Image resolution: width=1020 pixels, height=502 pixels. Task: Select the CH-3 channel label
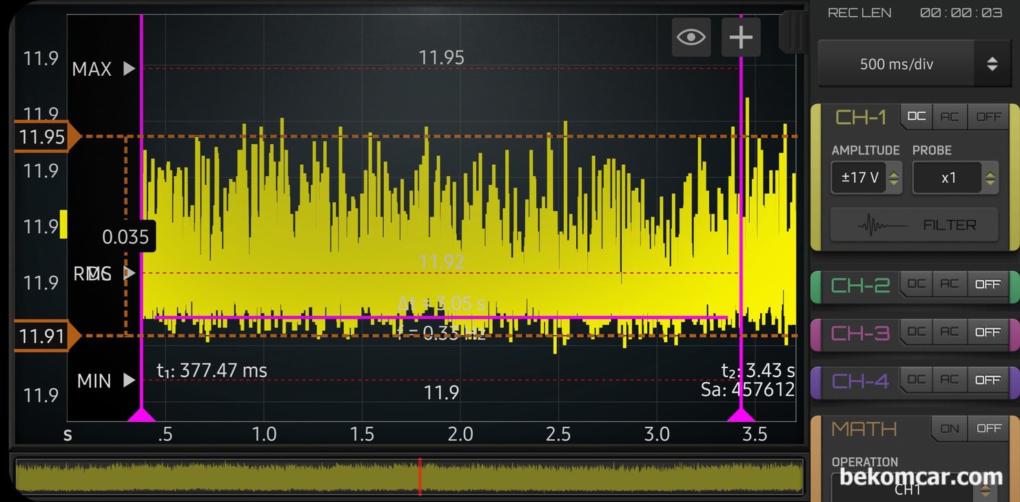[x=861, y=333]
